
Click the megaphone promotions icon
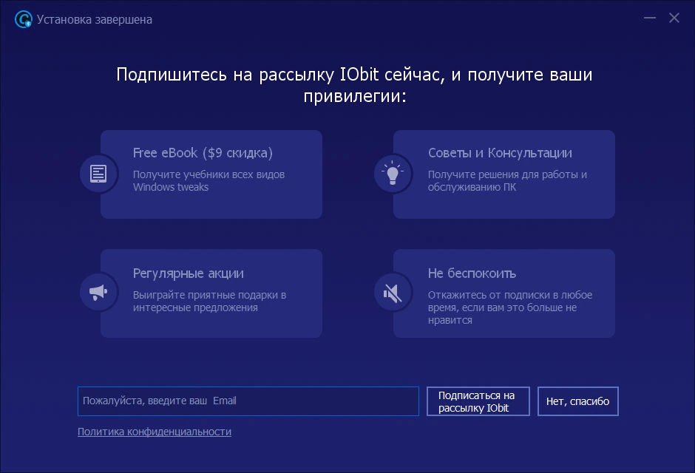click(98, 293)
